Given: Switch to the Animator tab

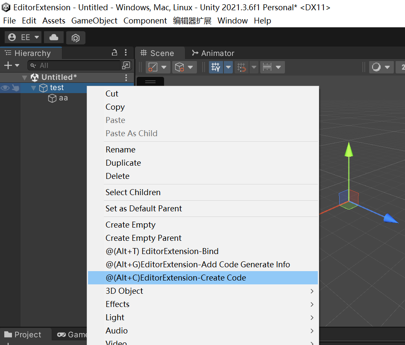Looking at the screenshot, I should click(213, 53).
